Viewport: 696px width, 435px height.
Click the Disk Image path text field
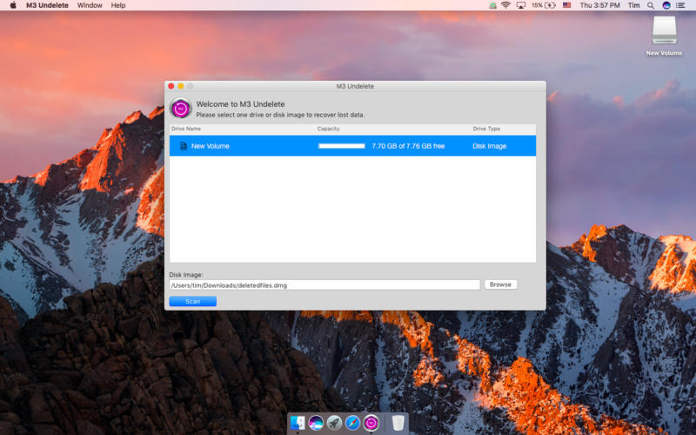324,284
